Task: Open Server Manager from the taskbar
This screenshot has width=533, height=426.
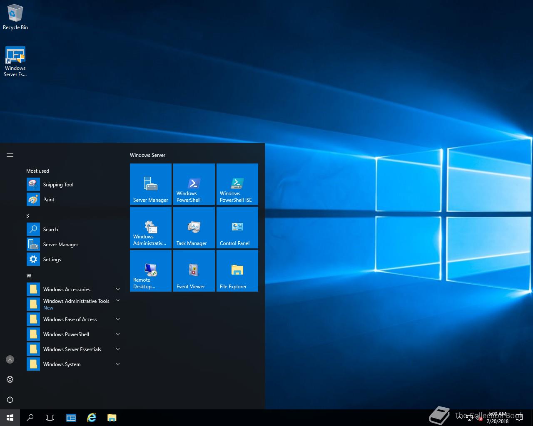Action: [x=71, y=418]
